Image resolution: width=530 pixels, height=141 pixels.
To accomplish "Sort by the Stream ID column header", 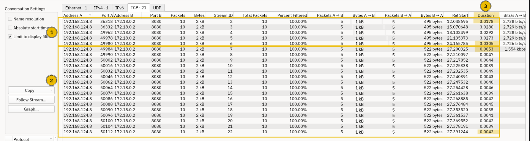I will [223, 15].
